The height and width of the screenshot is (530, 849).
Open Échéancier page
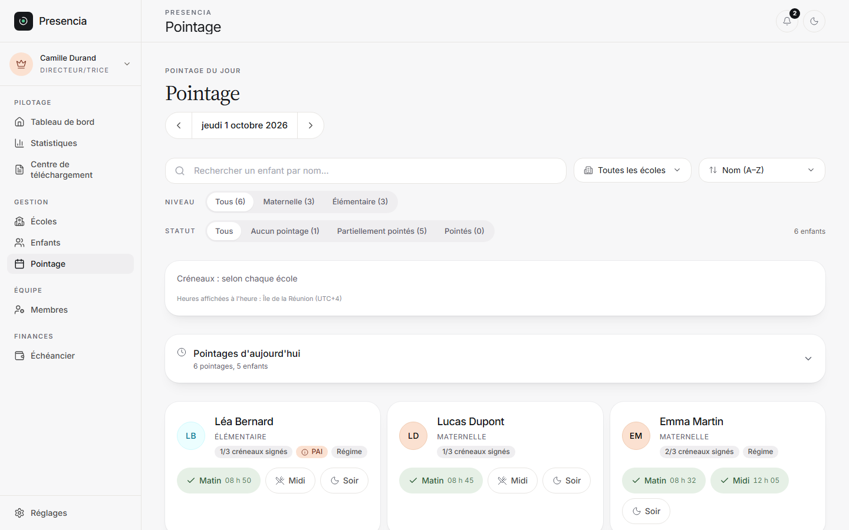tap(71, 356)
